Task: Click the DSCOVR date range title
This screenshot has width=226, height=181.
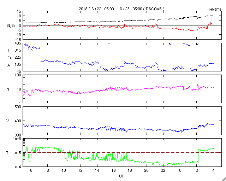Action: coord(121,9)
